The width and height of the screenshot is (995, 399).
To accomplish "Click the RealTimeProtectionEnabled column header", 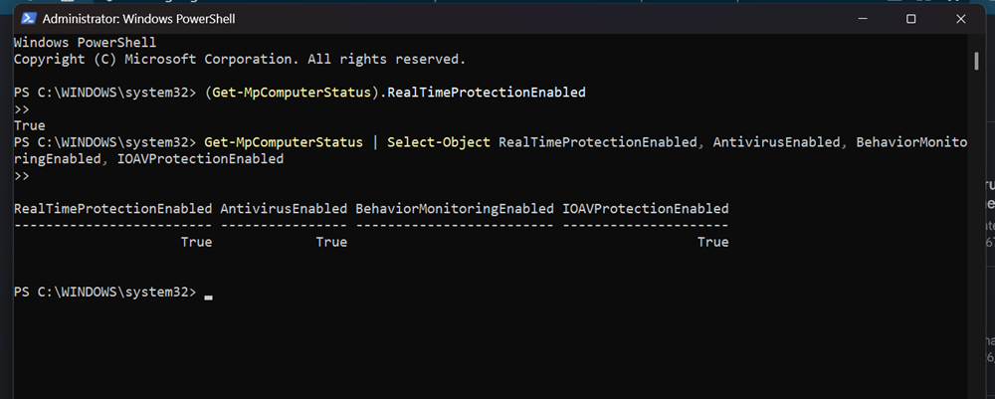I will pos(113,209).
